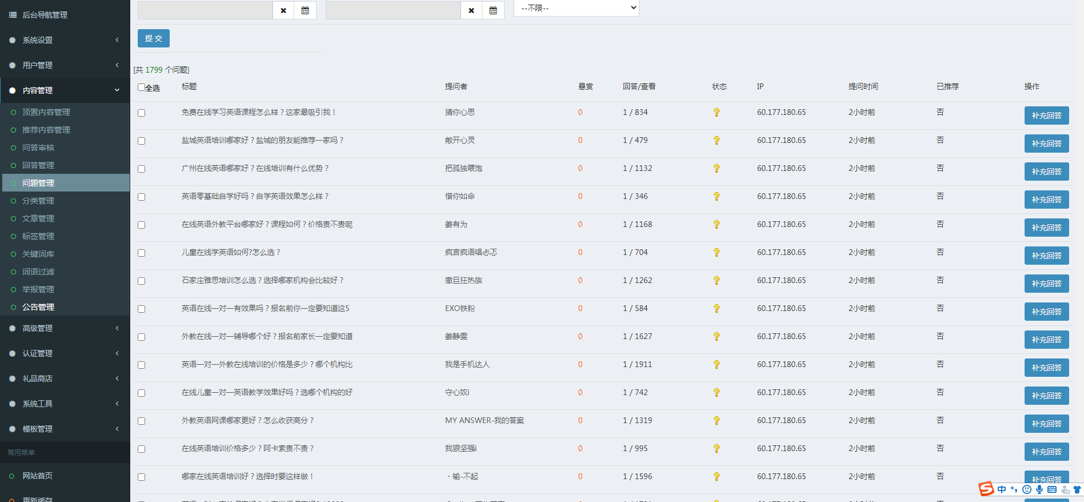Open the second date field's calendar picker
The image size is (1084, 502).
[x=493, y=10]
